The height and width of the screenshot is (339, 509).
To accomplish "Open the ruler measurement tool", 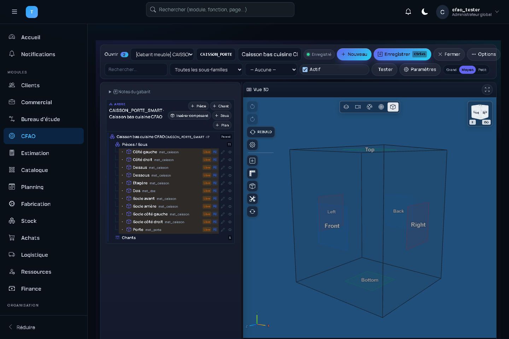I will [252, 173].
